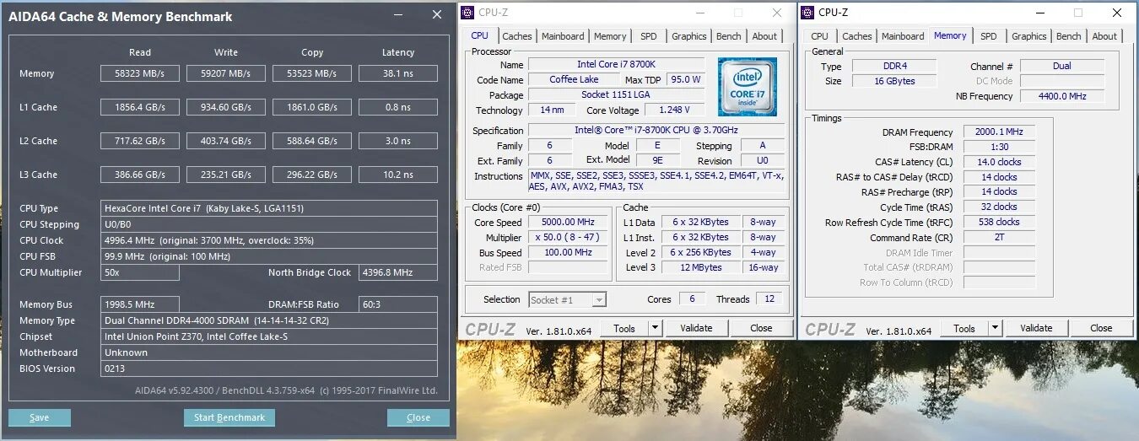Click Close button at bottom of right CPU-Z window
Image resolution: width=1139 pixels, height=441 pixels.
coord(1101,328)
